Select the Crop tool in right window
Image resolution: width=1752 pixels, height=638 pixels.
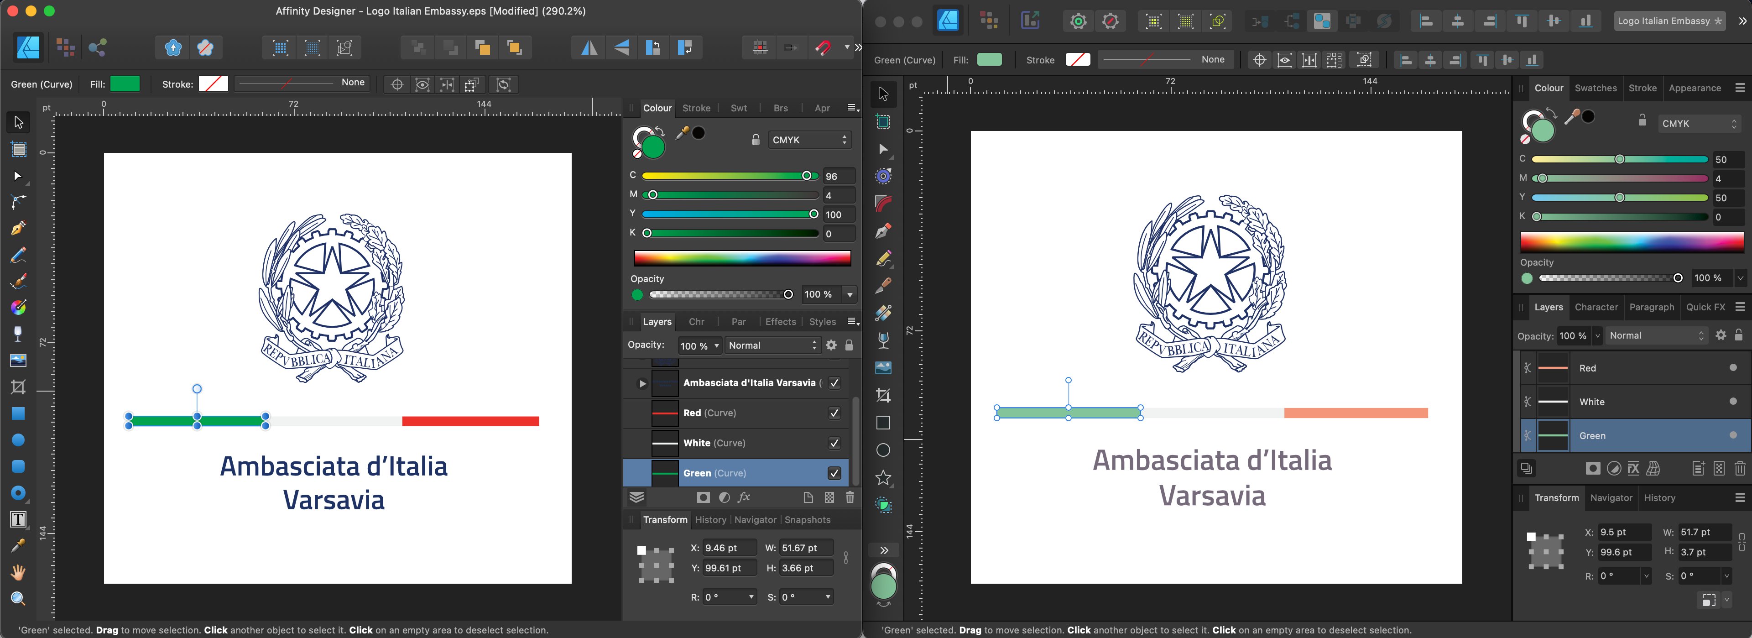click(883, 395)
